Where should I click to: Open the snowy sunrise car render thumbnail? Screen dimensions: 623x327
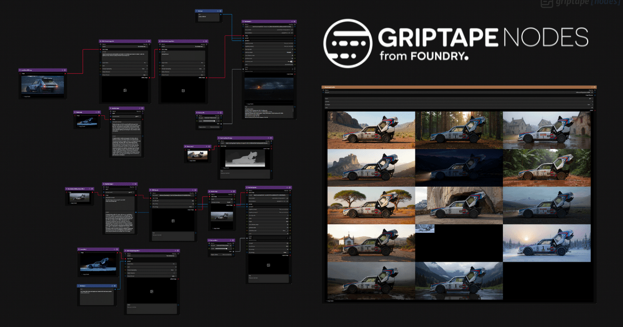pos(547,242)
